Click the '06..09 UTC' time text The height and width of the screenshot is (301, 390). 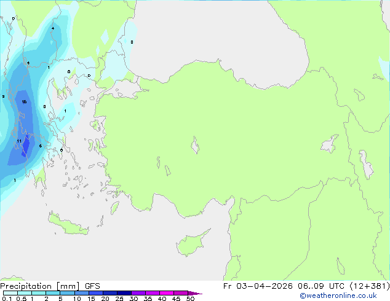point(321,286)
